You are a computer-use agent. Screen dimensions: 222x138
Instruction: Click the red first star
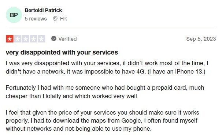(x=10, y=39)
